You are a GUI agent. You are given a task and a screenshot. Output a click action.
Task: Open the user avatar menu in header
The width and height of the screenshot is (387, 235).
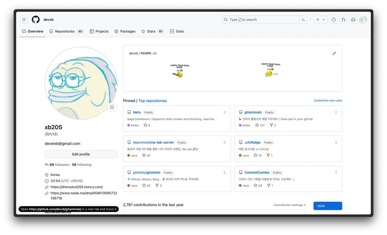363,20
